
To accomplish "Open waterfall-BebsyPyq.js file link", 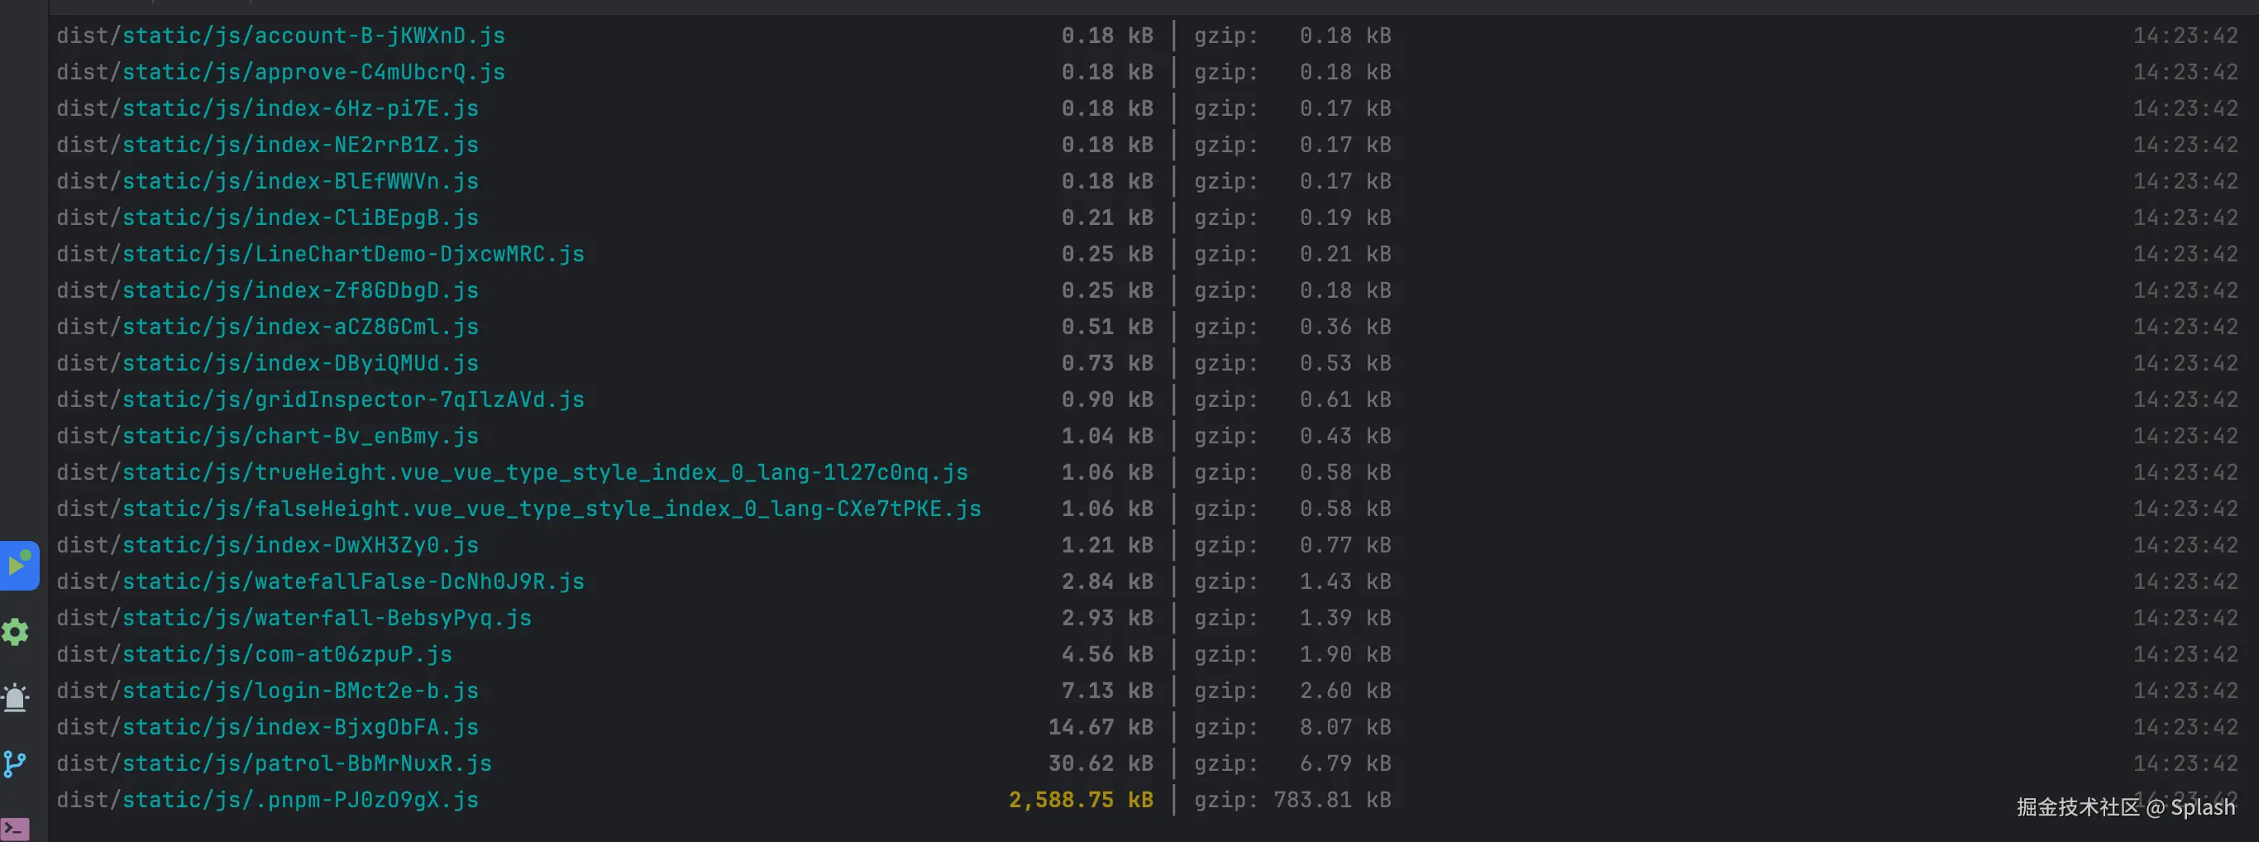I will [327, 619].
